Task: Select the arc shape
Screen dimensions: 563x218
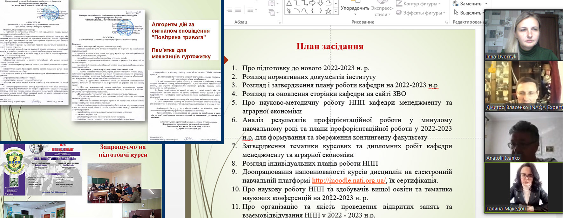Action: [297, 11]
